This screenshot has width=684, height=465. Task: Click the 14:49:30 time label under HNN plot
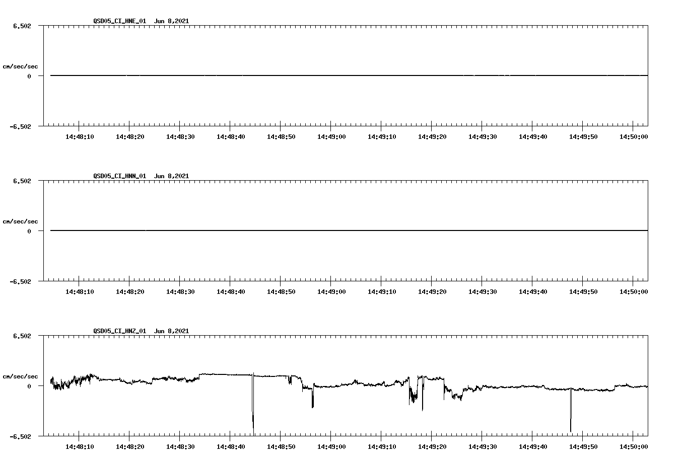483,292
